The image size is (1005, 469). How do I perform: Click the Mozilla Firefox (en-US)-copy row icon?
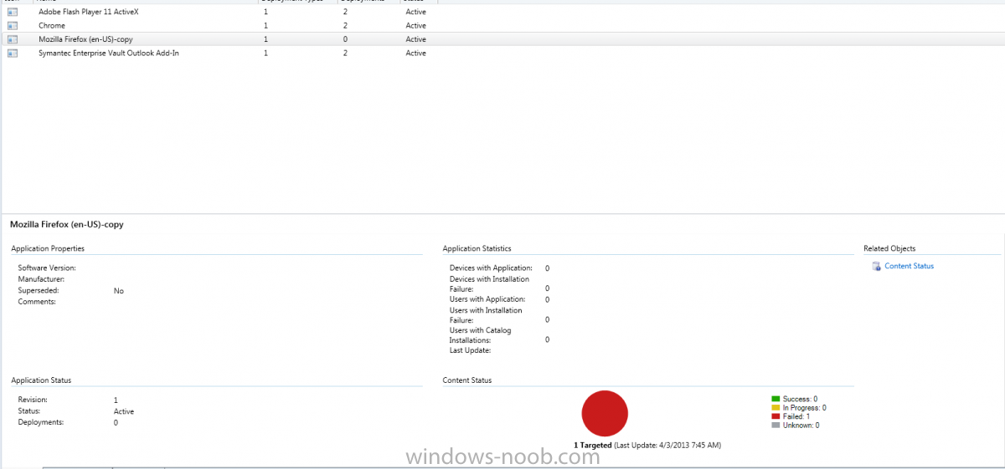13,39
